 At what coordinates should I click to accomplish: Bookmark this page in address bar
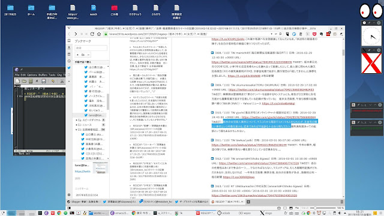coord(280,34)
